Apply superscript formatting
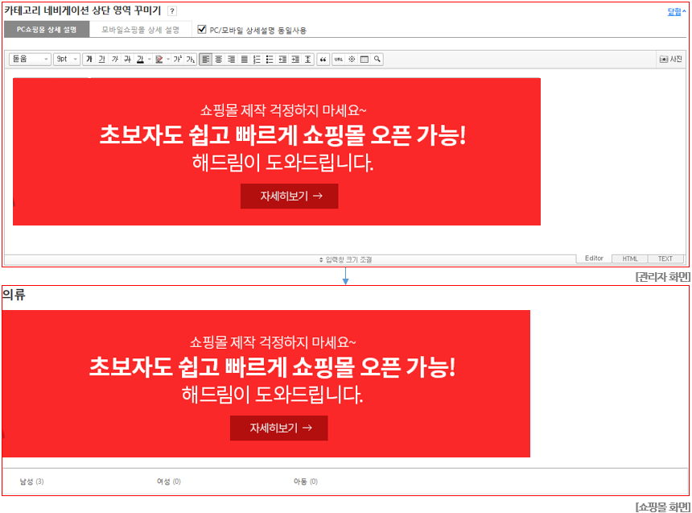This screenshot has width=692, height=513. (x=177, y=60)
